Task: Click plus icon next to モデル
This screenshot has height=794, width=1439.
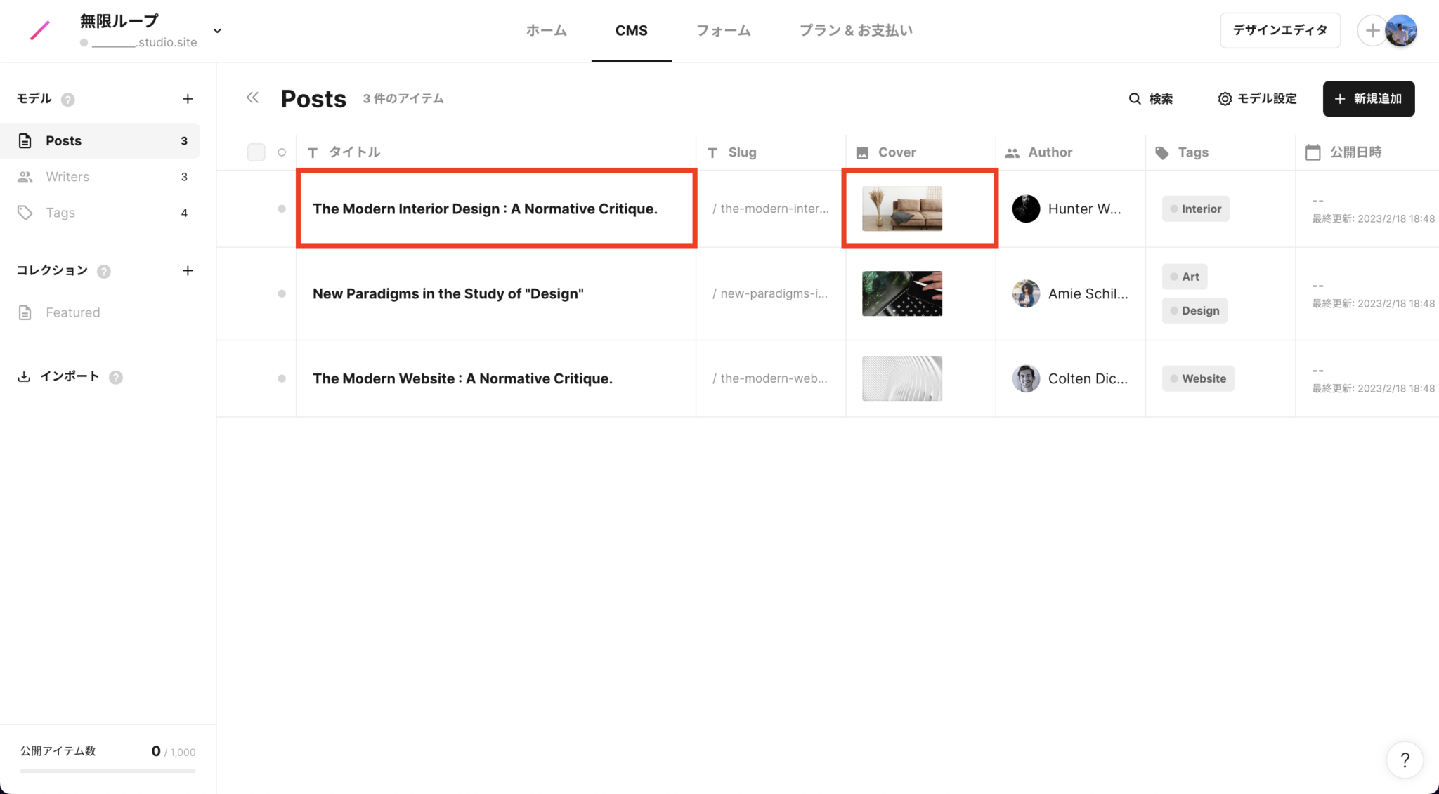Action: pos(188,99)
